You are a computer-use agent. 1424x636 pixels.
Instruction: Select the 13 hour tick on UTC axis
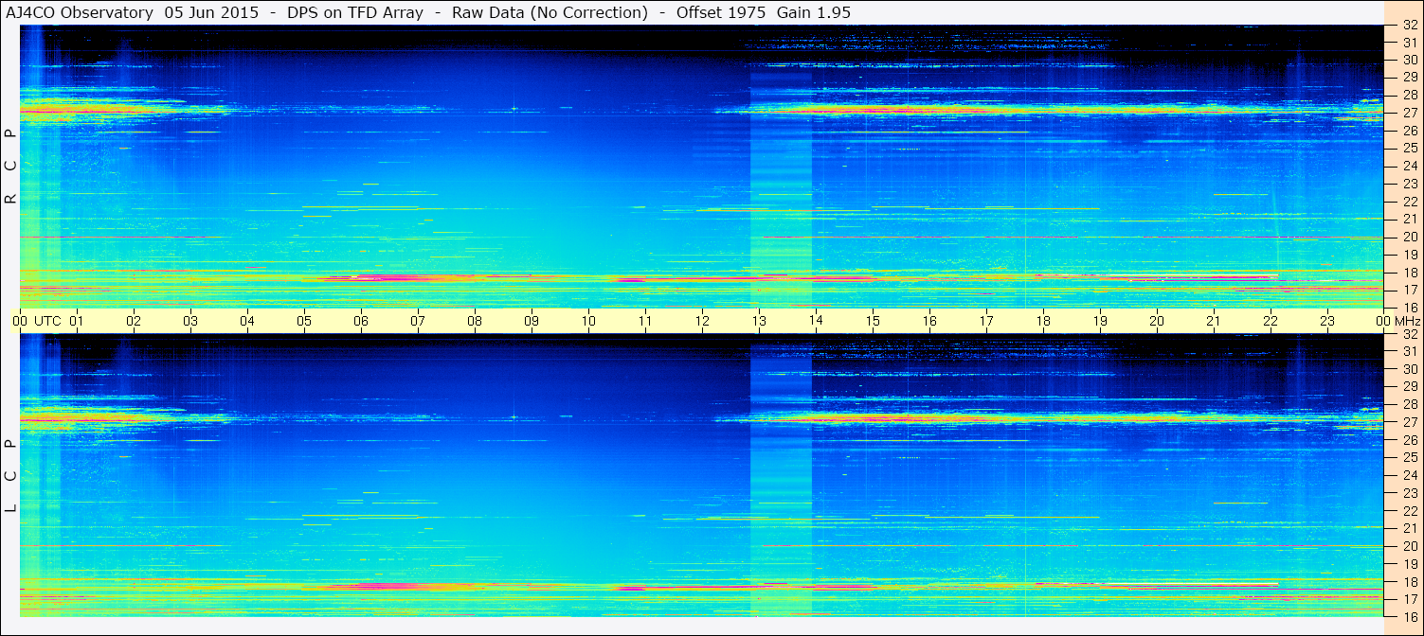759,321
